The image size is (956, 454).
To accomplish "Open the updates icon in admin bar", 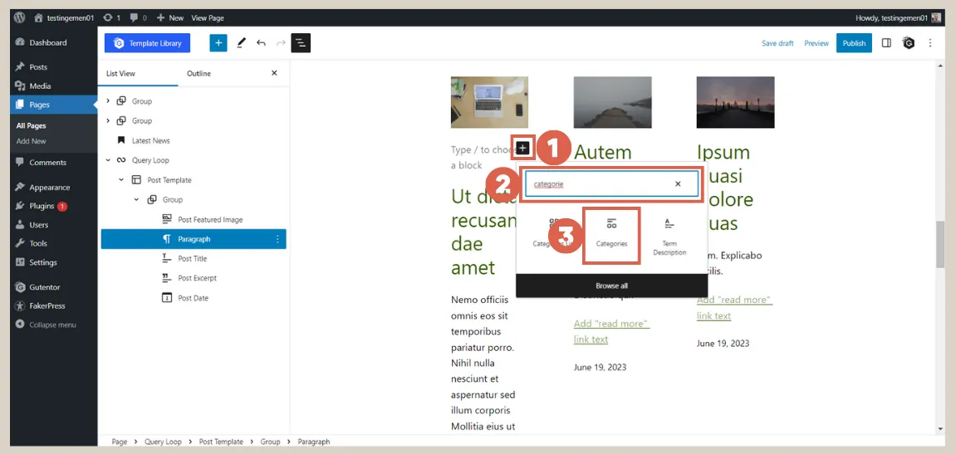I will coord(111,17).
